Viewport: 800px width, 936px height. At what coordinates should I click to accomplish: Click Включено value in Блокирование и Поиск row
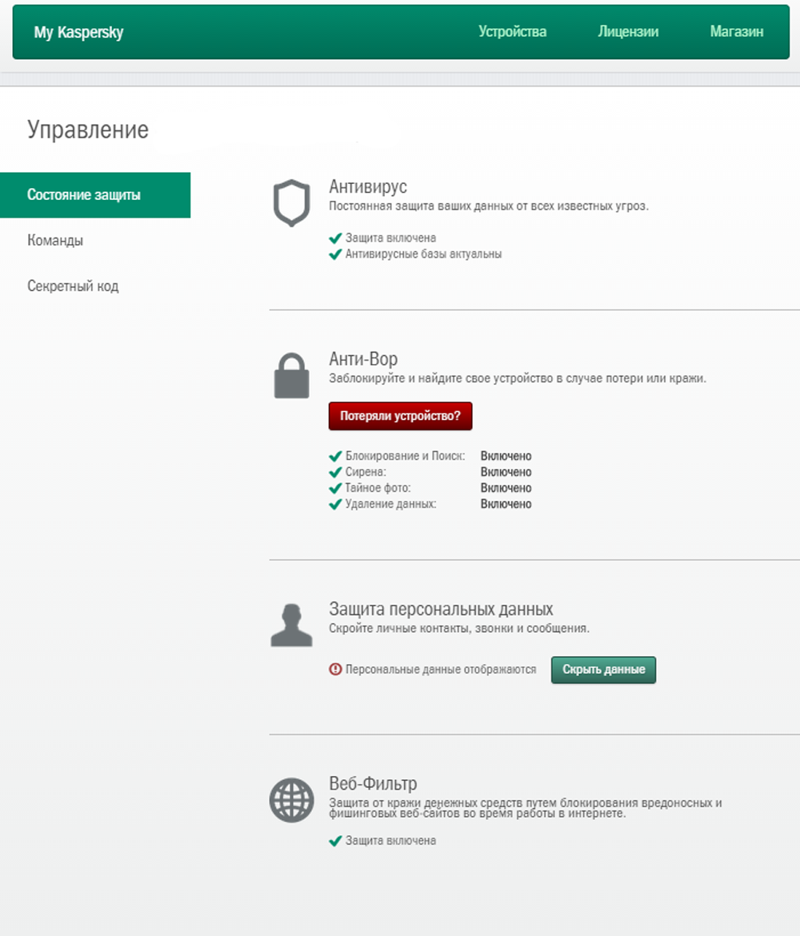pos(506,456)
